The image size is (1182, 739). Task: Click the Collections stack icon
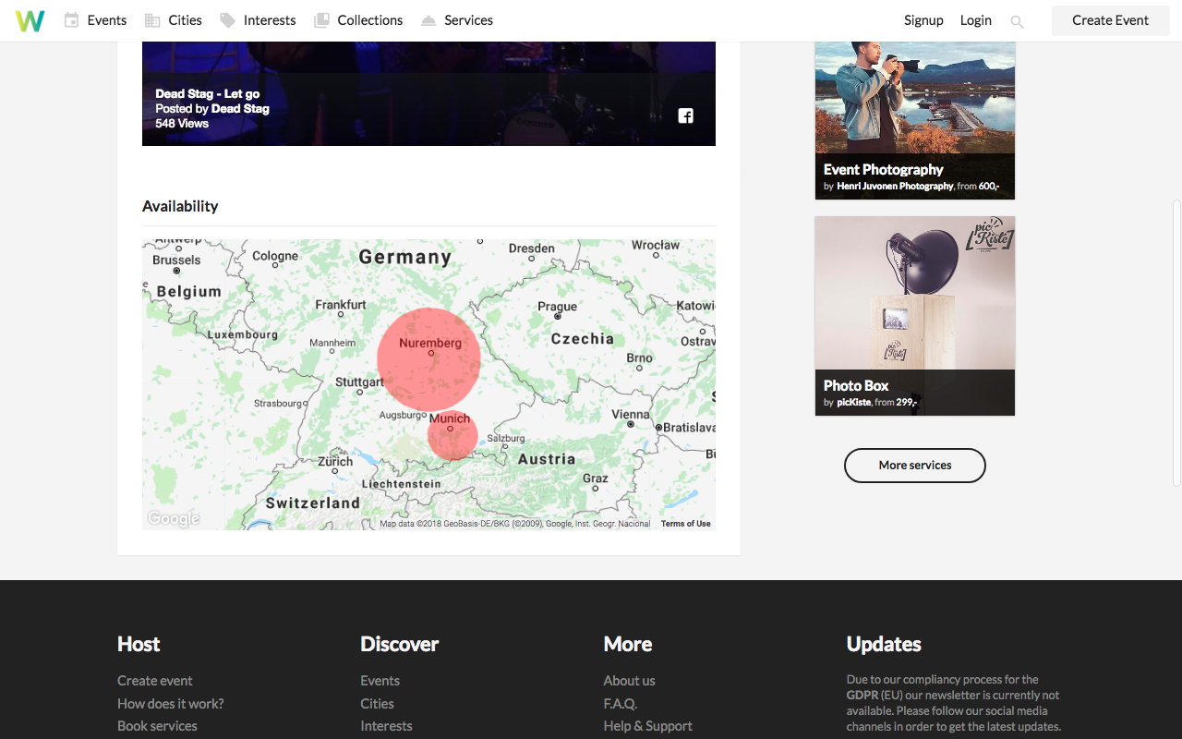pos(321,20)
